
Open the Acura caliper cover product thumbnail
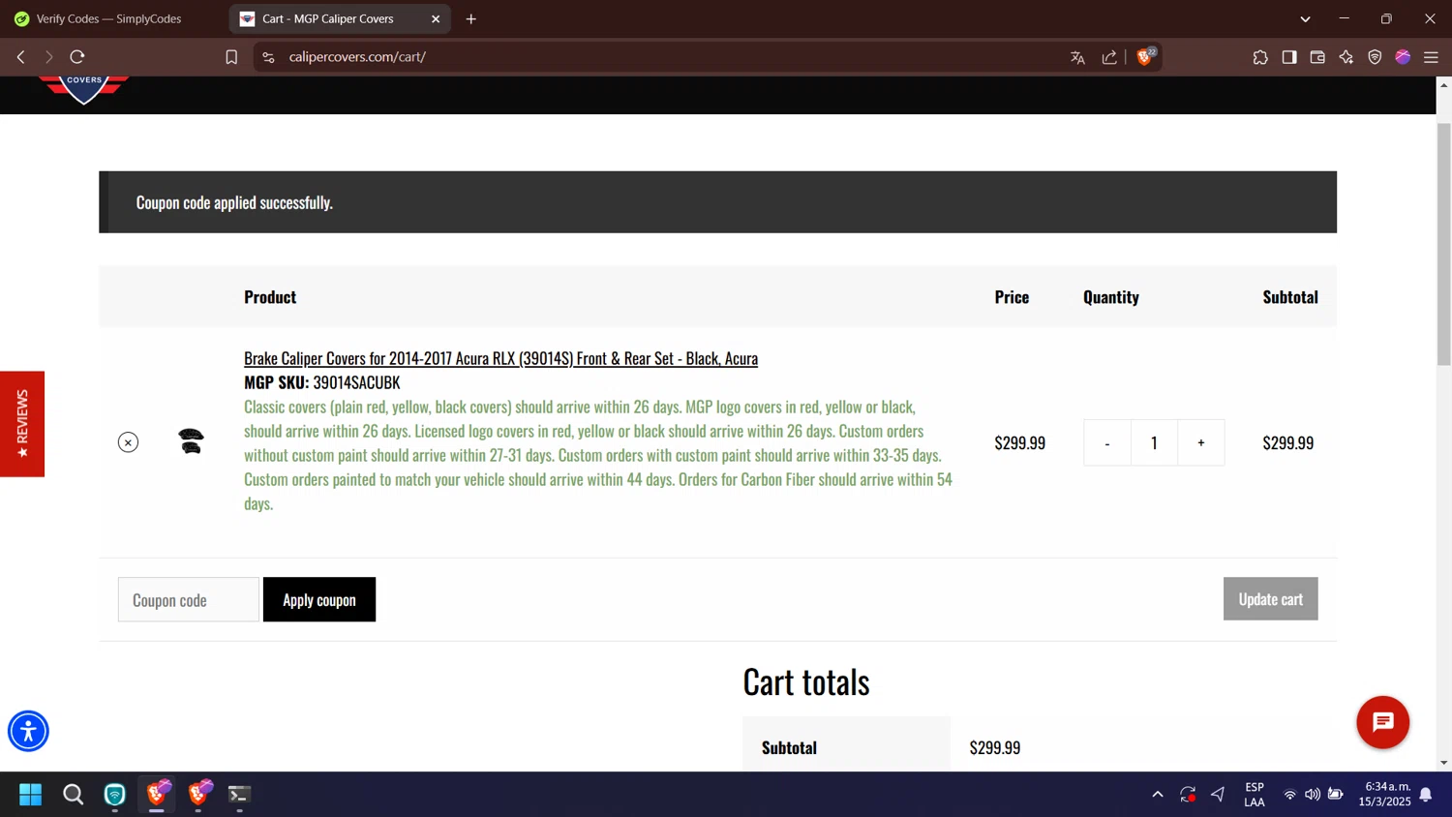192,441
